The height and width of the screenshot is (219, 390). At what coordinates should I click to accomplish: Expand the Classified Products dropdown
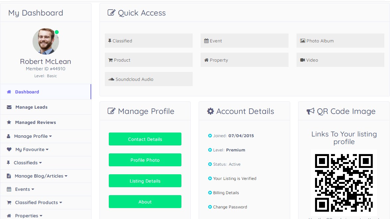pos(61,202)
